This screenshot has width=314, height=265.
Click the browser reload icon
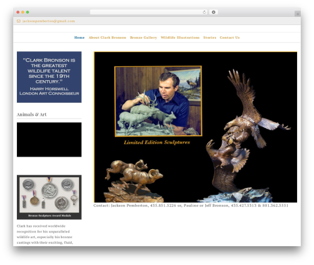pos(204,13)
